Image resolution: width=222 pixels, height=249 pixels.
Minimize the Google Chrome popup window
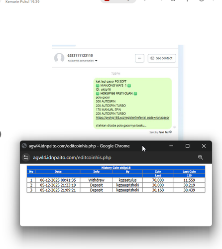171,146
